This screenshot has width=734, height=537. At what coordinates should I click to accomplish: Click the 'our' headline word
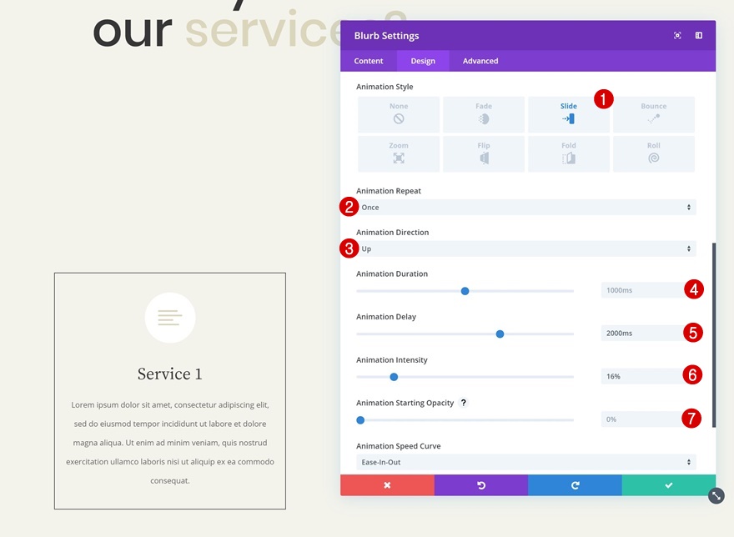[x=133, y=32]
